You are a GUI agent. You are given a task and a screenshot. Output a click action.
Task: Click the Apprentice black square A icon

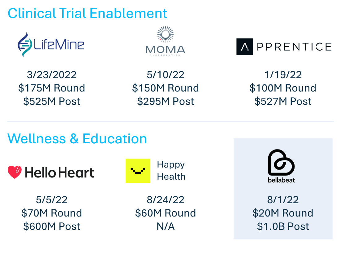(x=245, y=47)
